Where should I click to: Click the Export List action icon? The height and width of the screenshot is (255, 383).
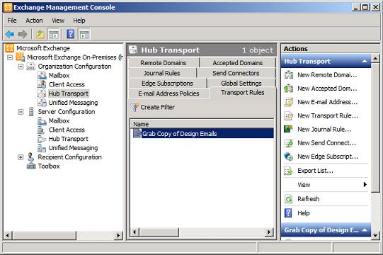(x=289, y=171)
